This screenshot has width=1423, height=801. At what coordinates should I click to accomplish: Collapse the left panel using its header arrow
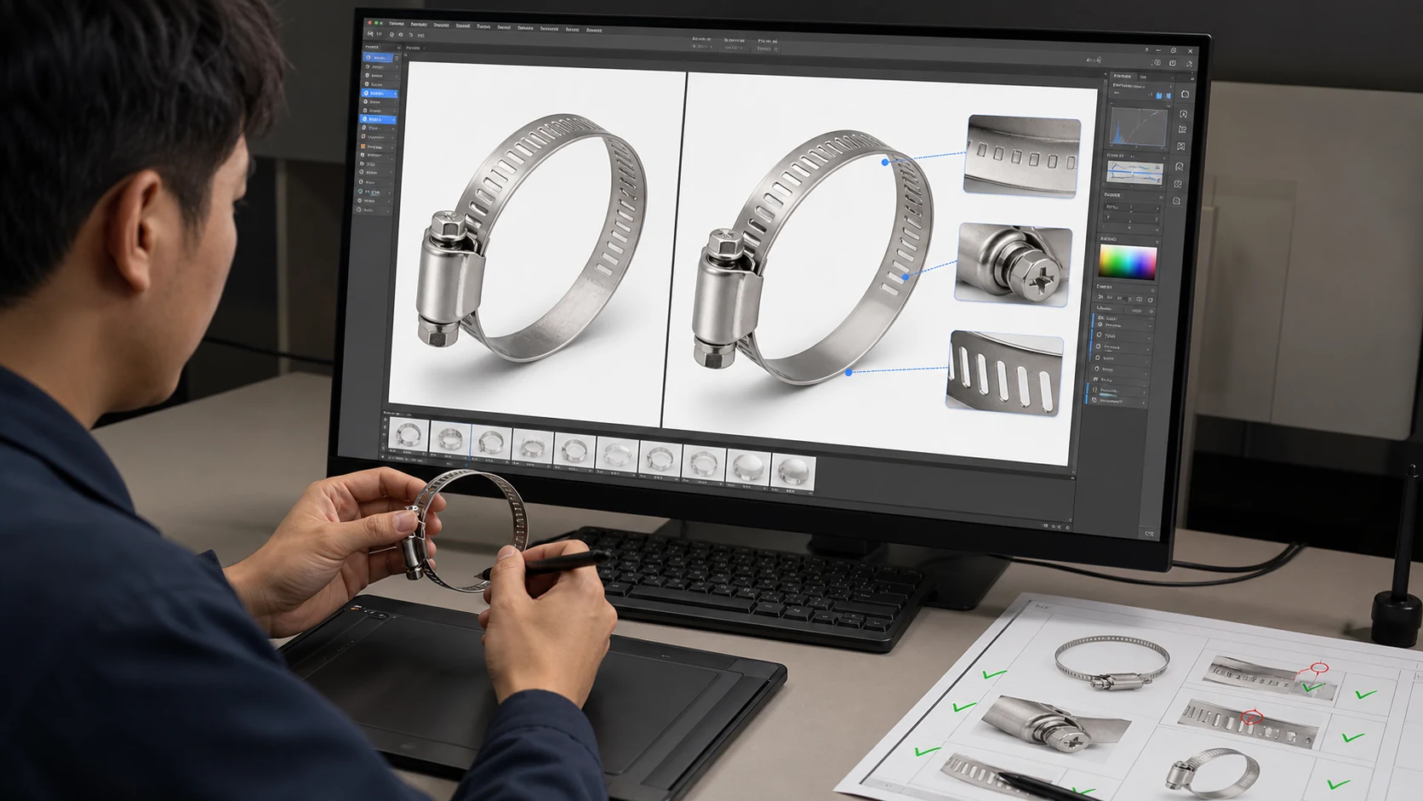[398, 48]
